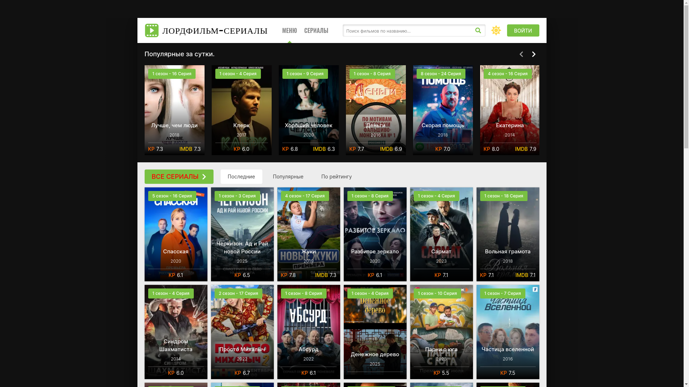Viewport: 689px width, 387px height.
Task: Open the Жуки series card
Action: click(309, 234)
